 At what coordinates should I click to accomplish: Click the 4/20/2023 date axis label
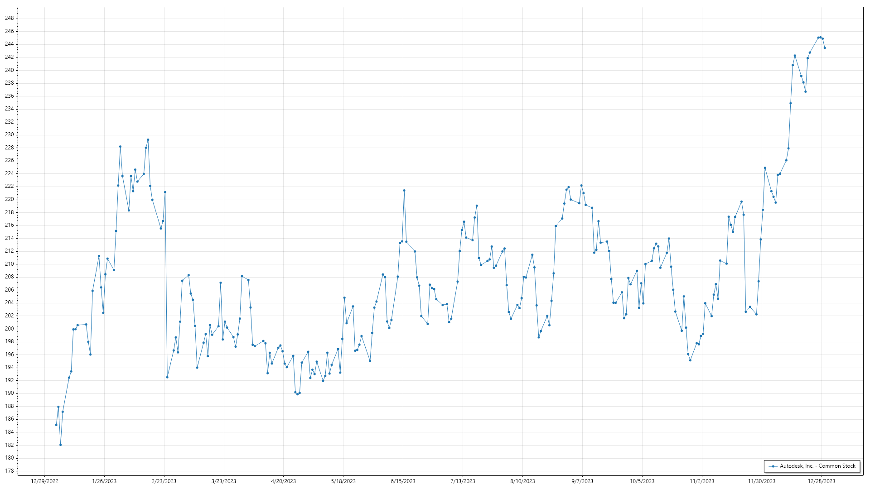pyautogui.click(x=283, y=481)
